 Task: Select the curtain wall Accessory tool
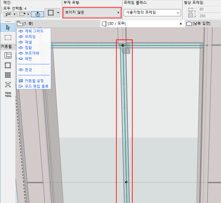tap(8, 95)
